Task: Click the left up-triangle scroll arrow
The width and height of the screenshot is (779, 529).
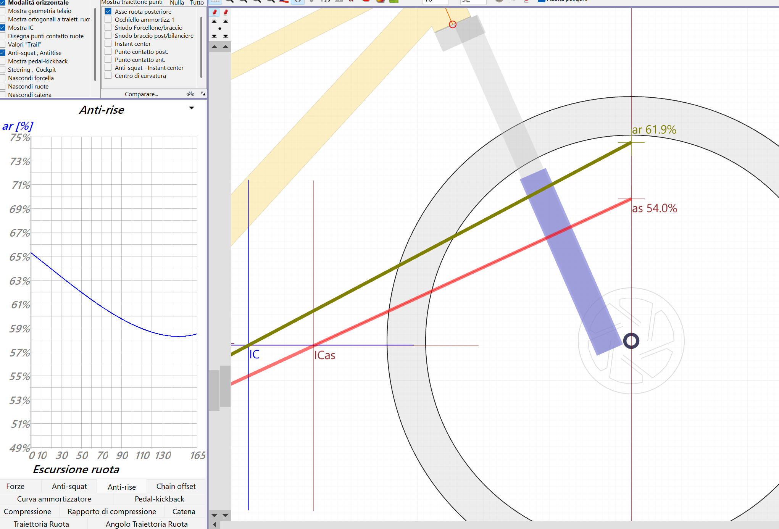Action: point(215,47)
